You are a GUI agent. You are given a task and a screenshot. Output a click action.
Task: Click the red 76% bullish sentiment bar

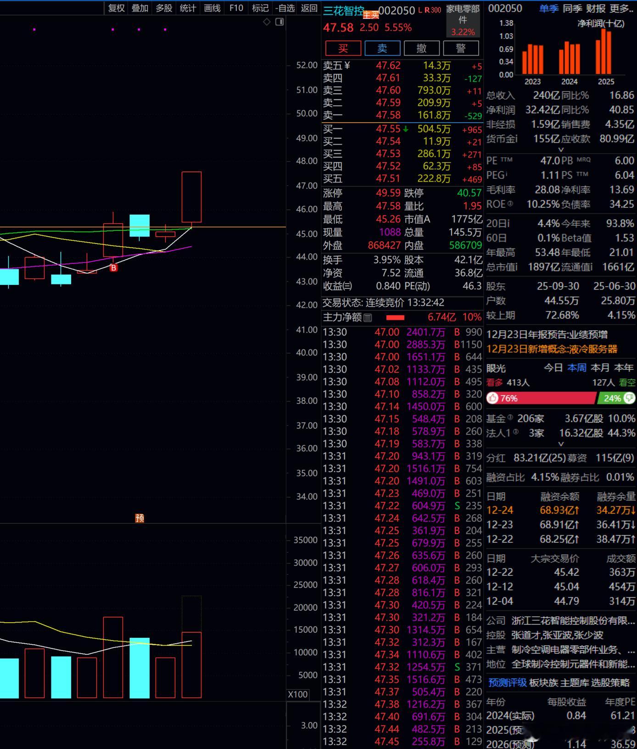coord(541,398)
